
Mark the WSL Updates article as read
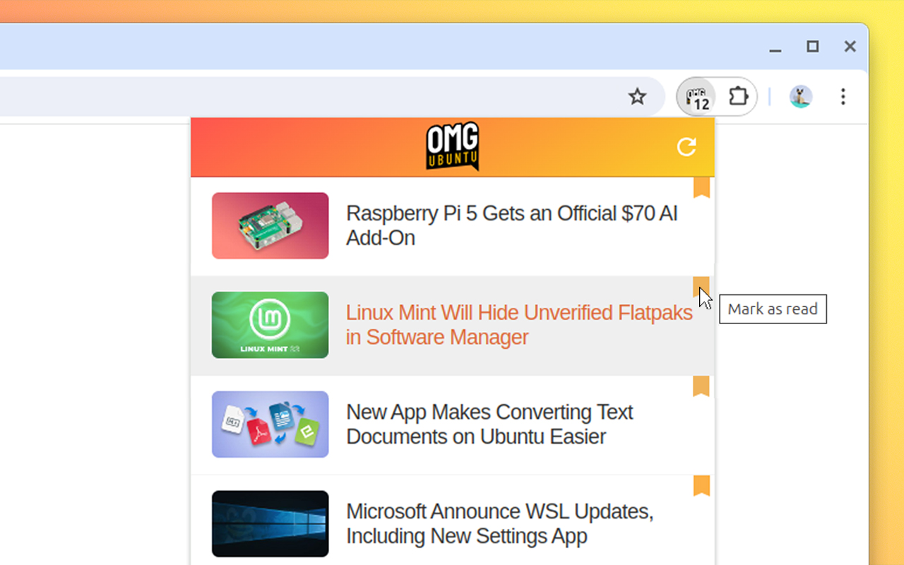coord(701,484)
